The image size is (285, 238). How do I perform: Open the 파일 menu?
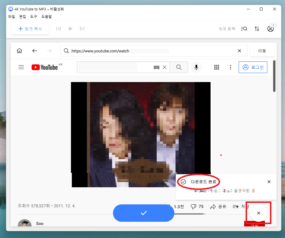(12, 17)
